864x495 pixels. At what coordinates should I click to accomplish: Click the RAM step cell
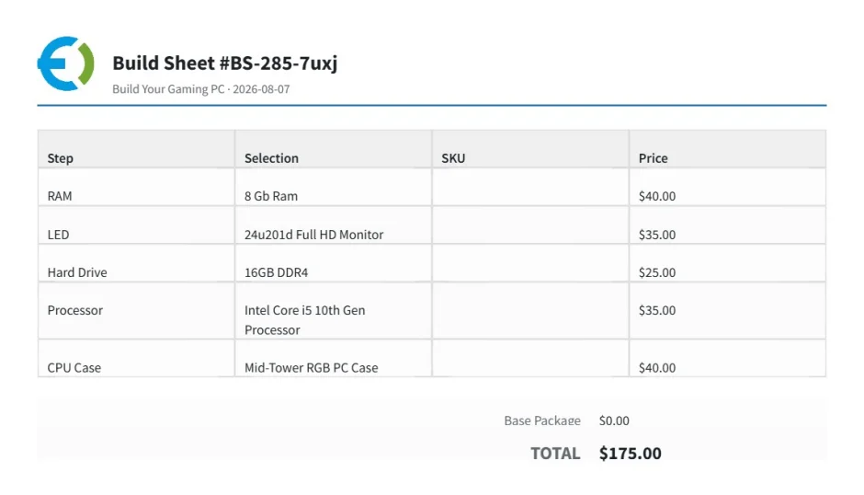[x=137, y=187]
